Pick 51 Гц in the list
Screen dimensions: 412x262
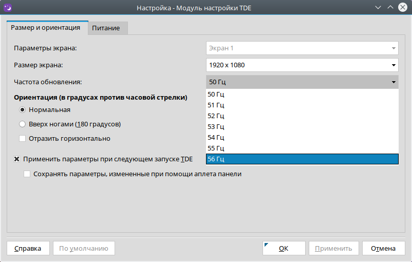click(x=302, y=105)
